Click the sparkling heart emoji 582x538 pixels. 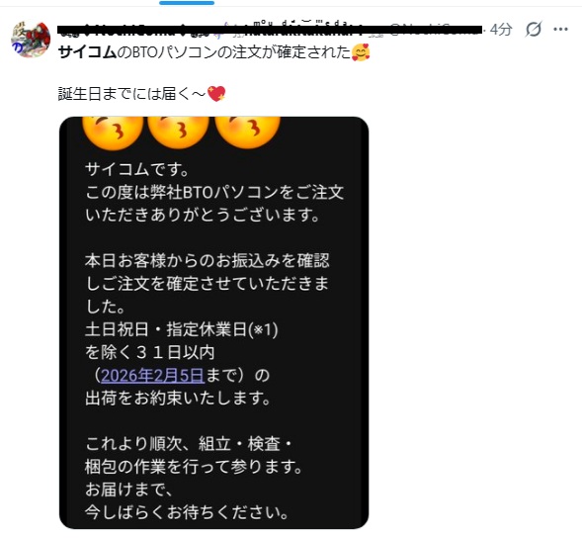tap(216, 94)
